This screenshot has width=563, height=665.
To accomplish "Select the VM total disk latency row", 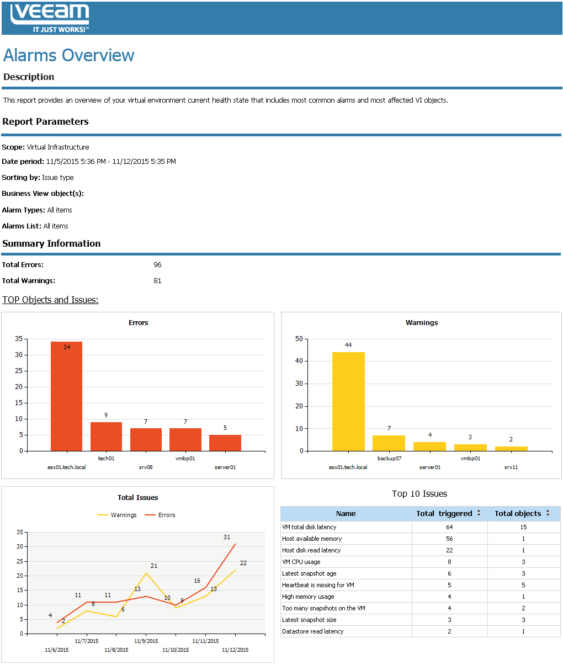I will [x=421, y=527].
